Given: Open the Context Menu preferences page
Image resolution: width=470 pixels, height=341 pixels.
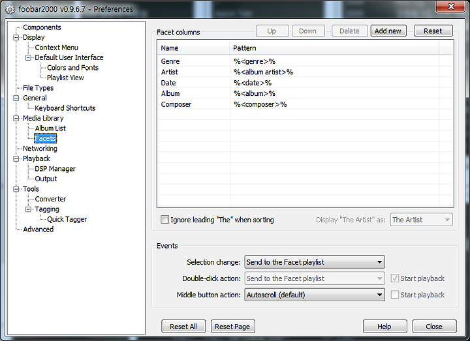Looking at the screenshot, I should (56, 48).
